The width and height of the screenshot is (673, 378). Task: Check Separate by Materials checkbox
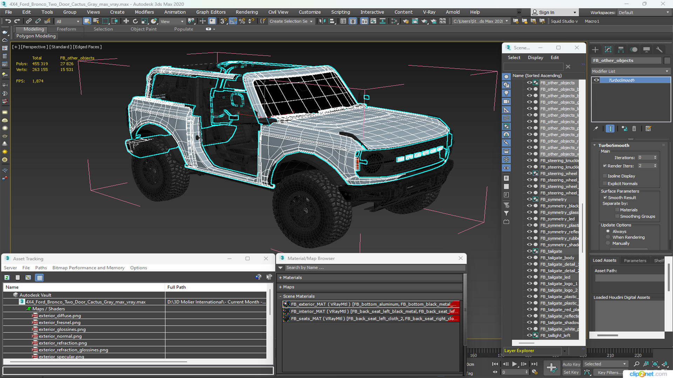(x=617, y=210)
